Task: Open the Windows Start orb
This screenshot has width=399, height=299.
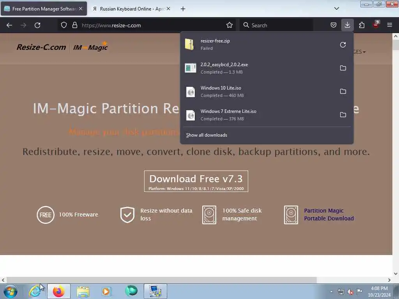Action: point(11,291)
